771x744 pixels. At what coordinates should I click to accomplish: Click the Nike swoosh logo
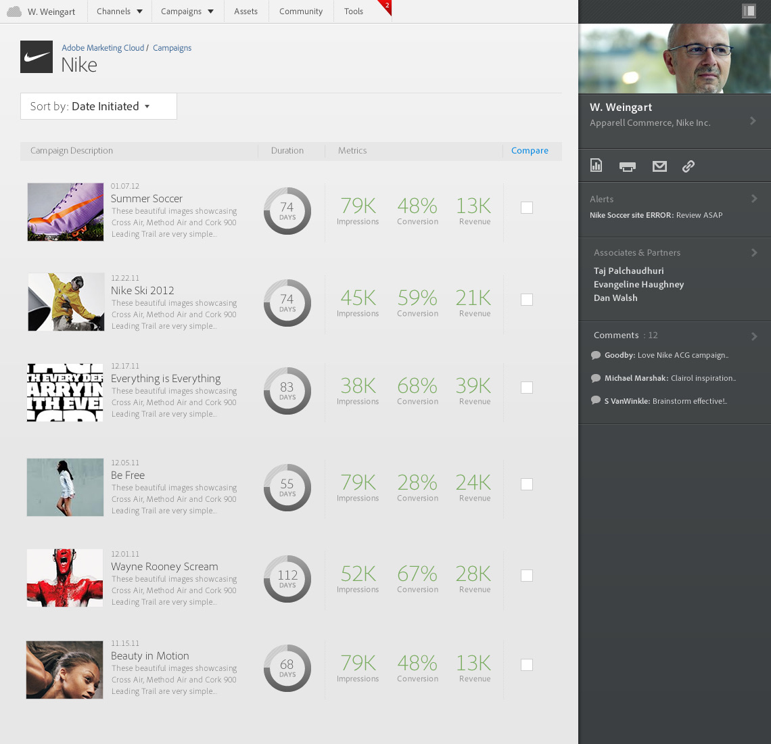pyautogui.click(x=37, y=57)
